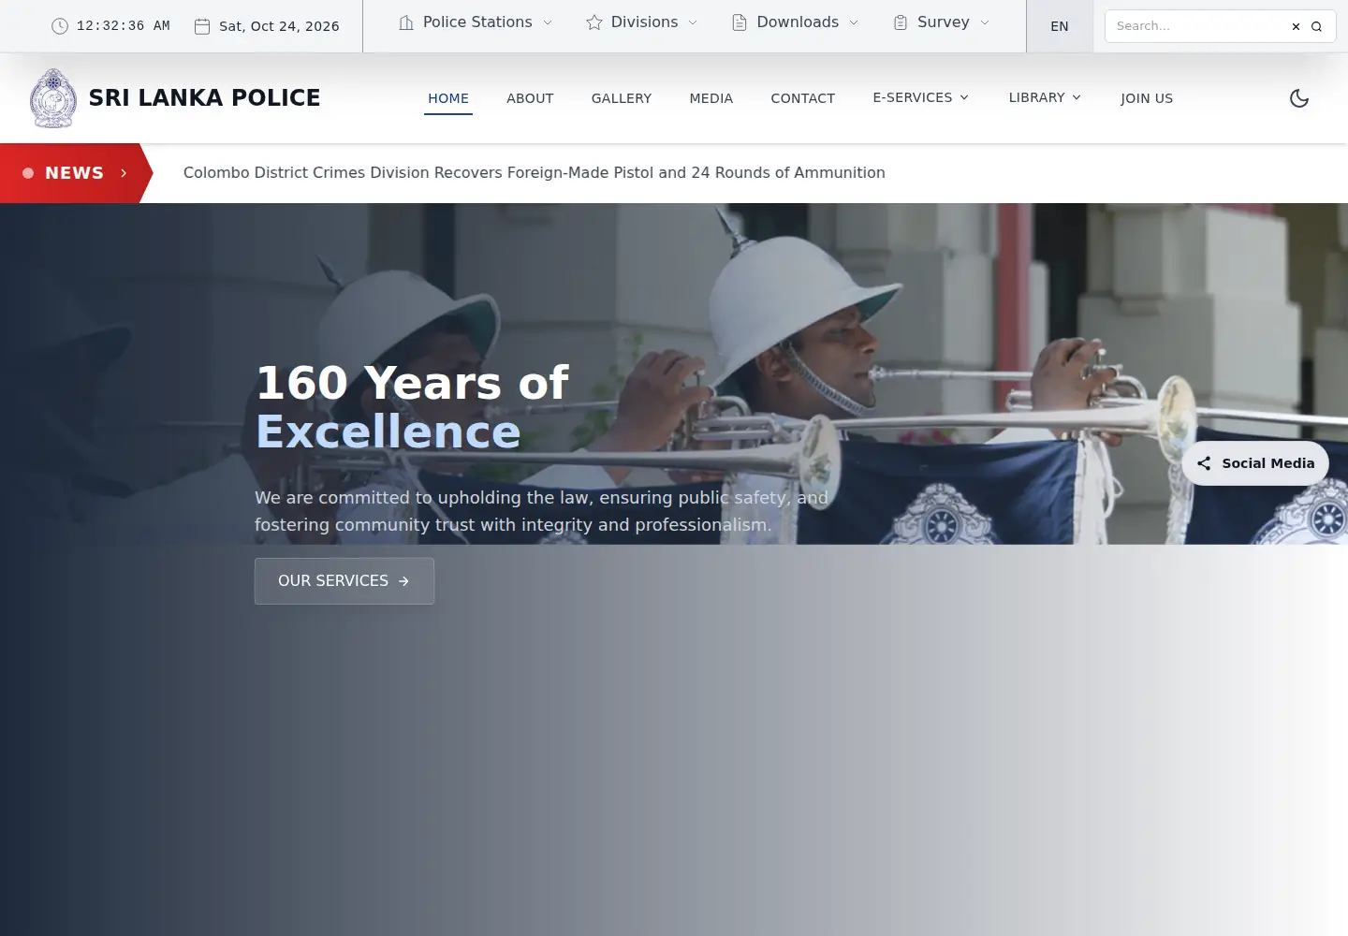The width and height of the screenshot is (1348, 936).
Task: Click the '160 Years of Excellence' heading
Action: [412, 407]
